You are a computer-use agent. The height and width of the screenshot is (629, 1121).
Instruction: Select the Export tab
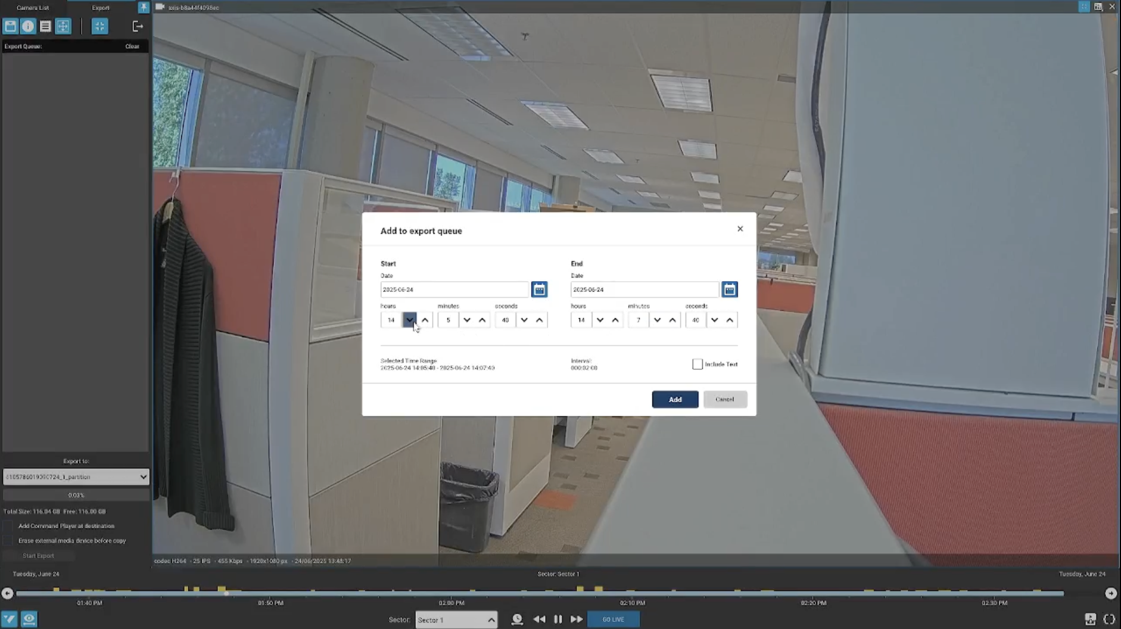coord(101,8)
